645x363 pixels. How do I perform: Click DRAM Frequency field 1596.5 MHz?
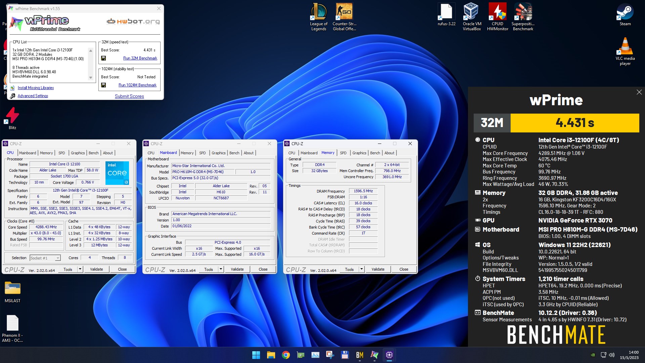pyautogui.click(x=363, y=191)
